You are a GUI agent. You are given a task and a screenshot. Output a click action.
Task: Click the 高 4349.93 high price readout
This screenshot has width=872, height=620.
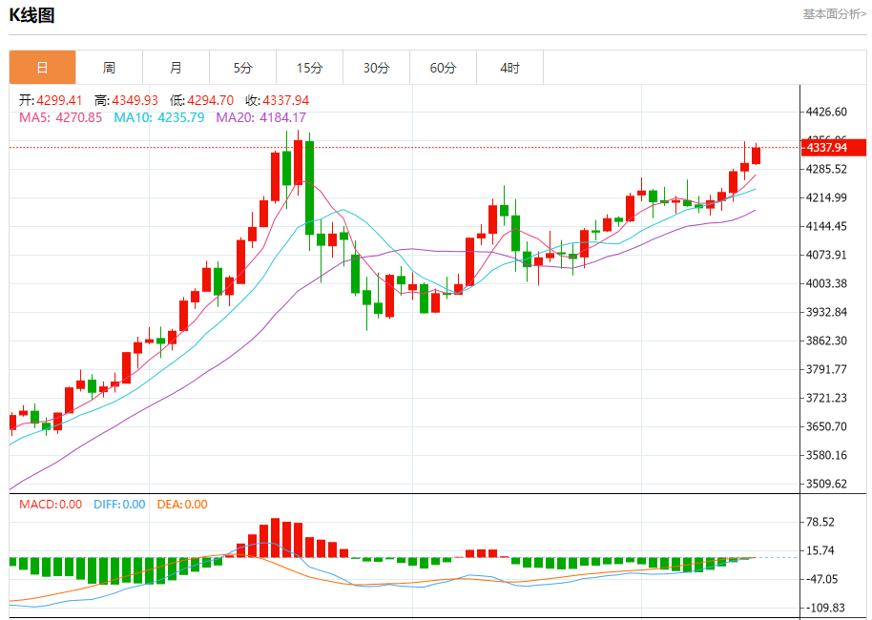pos(126,100)
